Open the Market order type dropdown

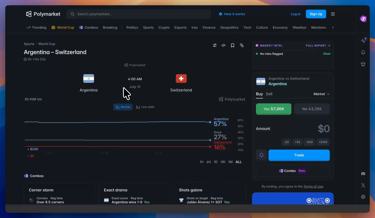322,94
